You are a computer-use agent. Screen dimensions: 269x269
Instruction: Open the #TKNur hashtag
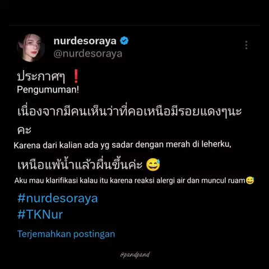(40, 215)
